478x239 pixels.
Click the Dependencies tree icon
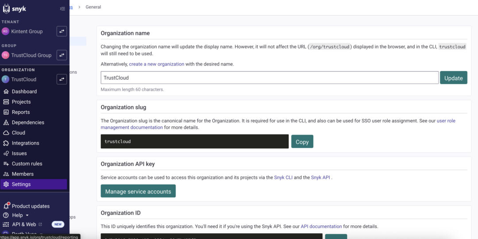(x=6, y=123)
